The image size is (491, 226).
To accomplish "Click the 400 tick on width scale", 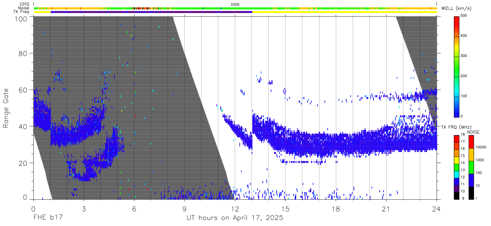I will click(464, 36).
